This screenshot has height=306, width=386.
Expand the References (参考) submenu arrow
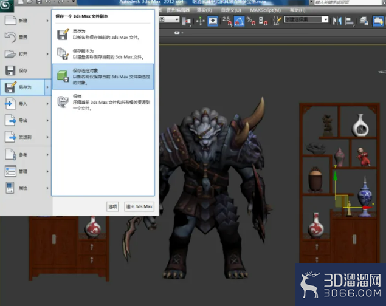pyautogui.click(x=47, y=155)
